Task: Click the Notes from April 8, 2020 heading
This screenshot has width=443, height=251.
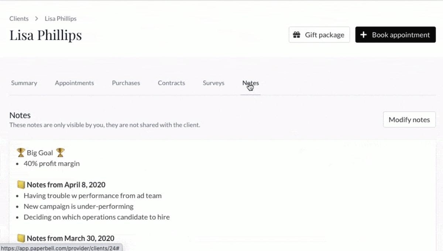Action: (66, 185)
